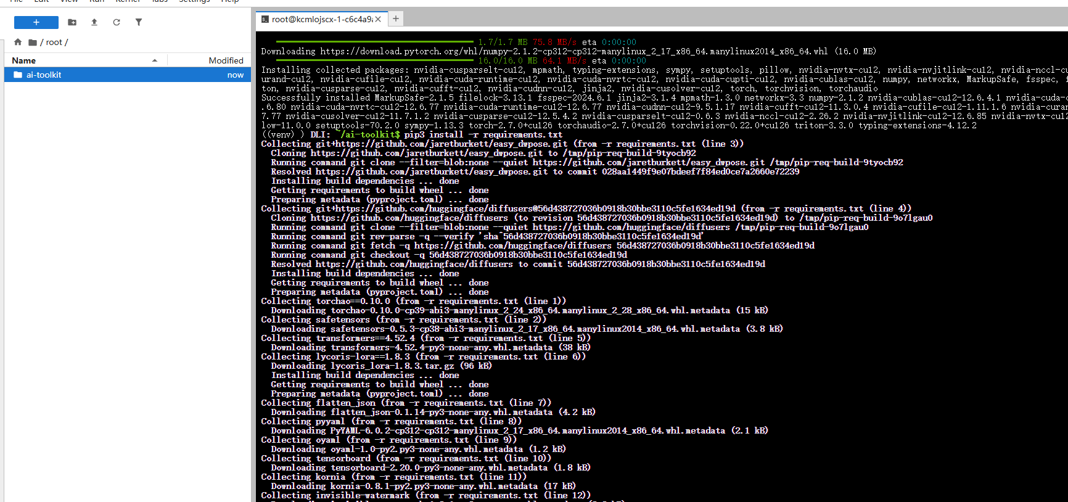Click the 'Collecting flatten_json' terminal line
1068x502 pixels.
(x=406, y=403)
